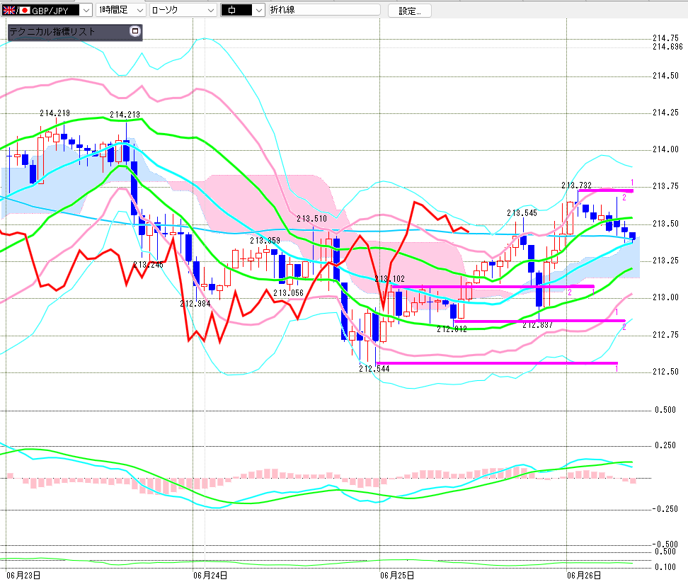Click the 213.00 axis value
The height and width of the screenshot is (582, 688).
coord(665,297)
